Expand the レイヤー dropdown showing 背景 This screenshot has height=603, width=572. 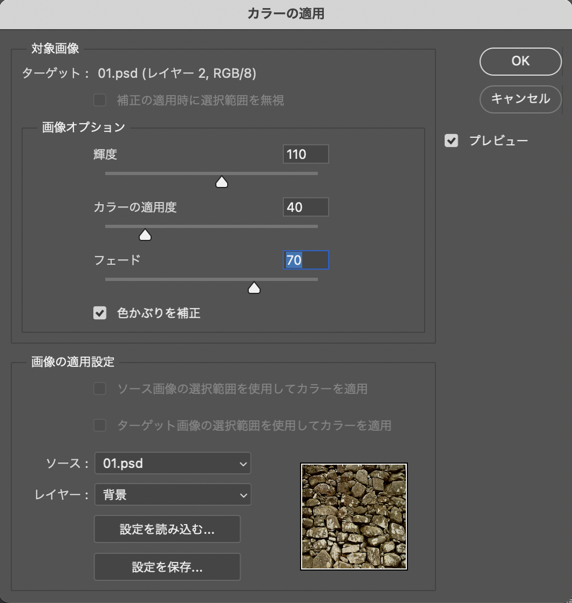tap(173, 494)
